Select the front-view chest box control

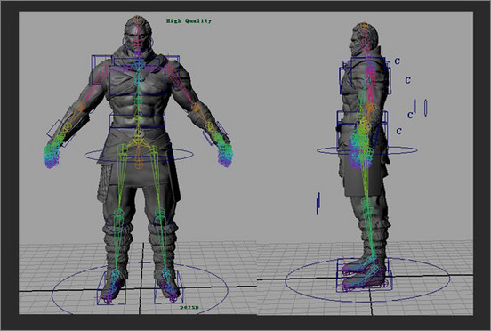click(x=138, y=80)
